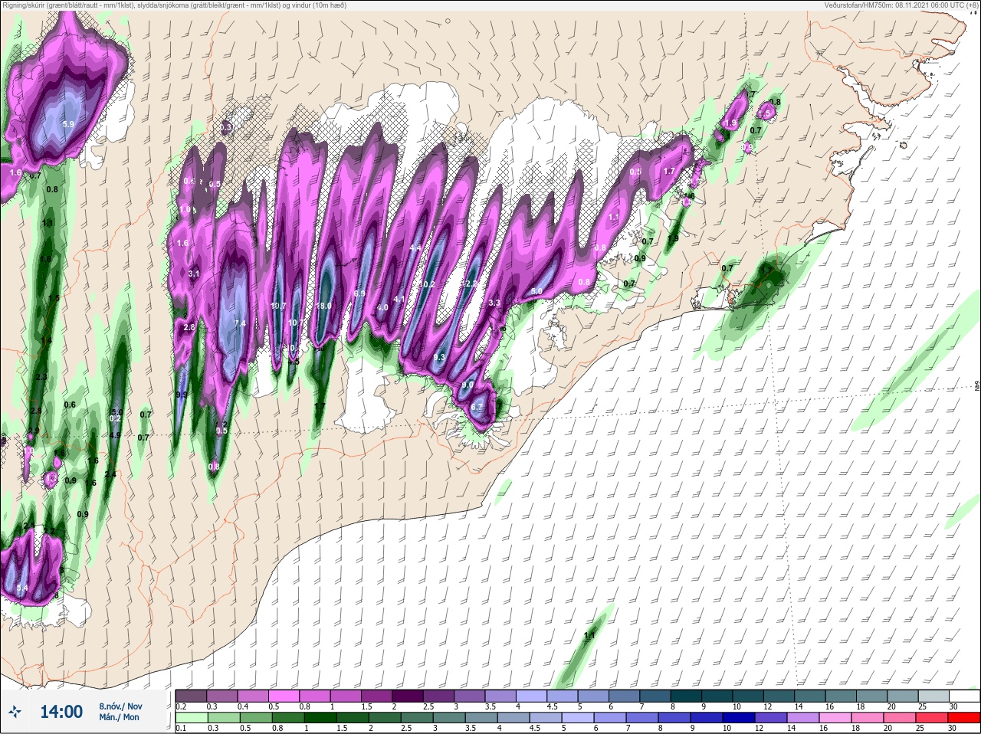This screenshot has height=734, width=981.
Task: Click the 5.4 value in southwest corner
Action: coord(22,588)
